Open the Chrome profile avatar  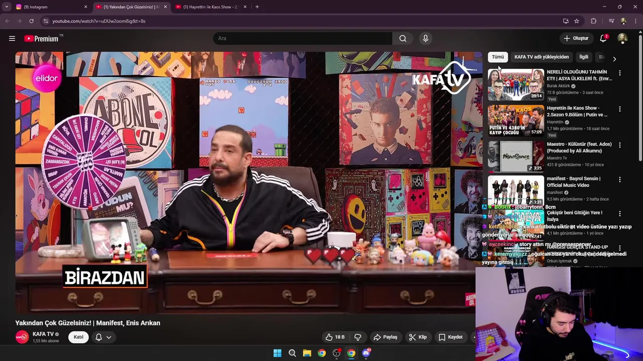tap(623, 21)
